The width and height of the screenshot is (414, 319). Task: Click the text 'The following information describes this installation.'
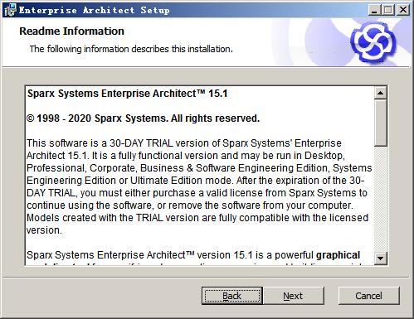point(131,49)
